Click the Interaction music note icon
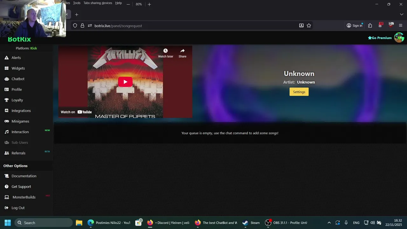Image resolution: width=407 pixels, height=229 pixels. point(6,132)
